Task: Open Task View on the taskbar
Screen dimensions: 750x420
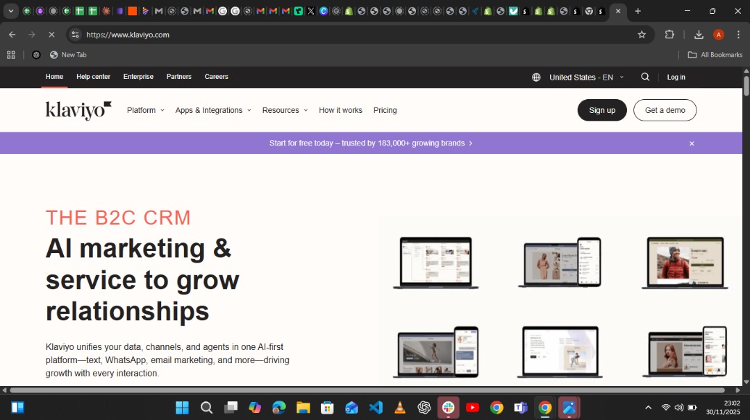Action: (231, 408)
